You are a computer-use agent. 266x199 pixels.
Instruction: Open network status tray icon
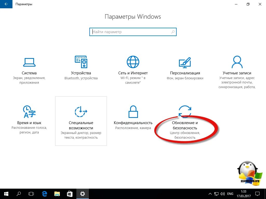click(216, 194)
